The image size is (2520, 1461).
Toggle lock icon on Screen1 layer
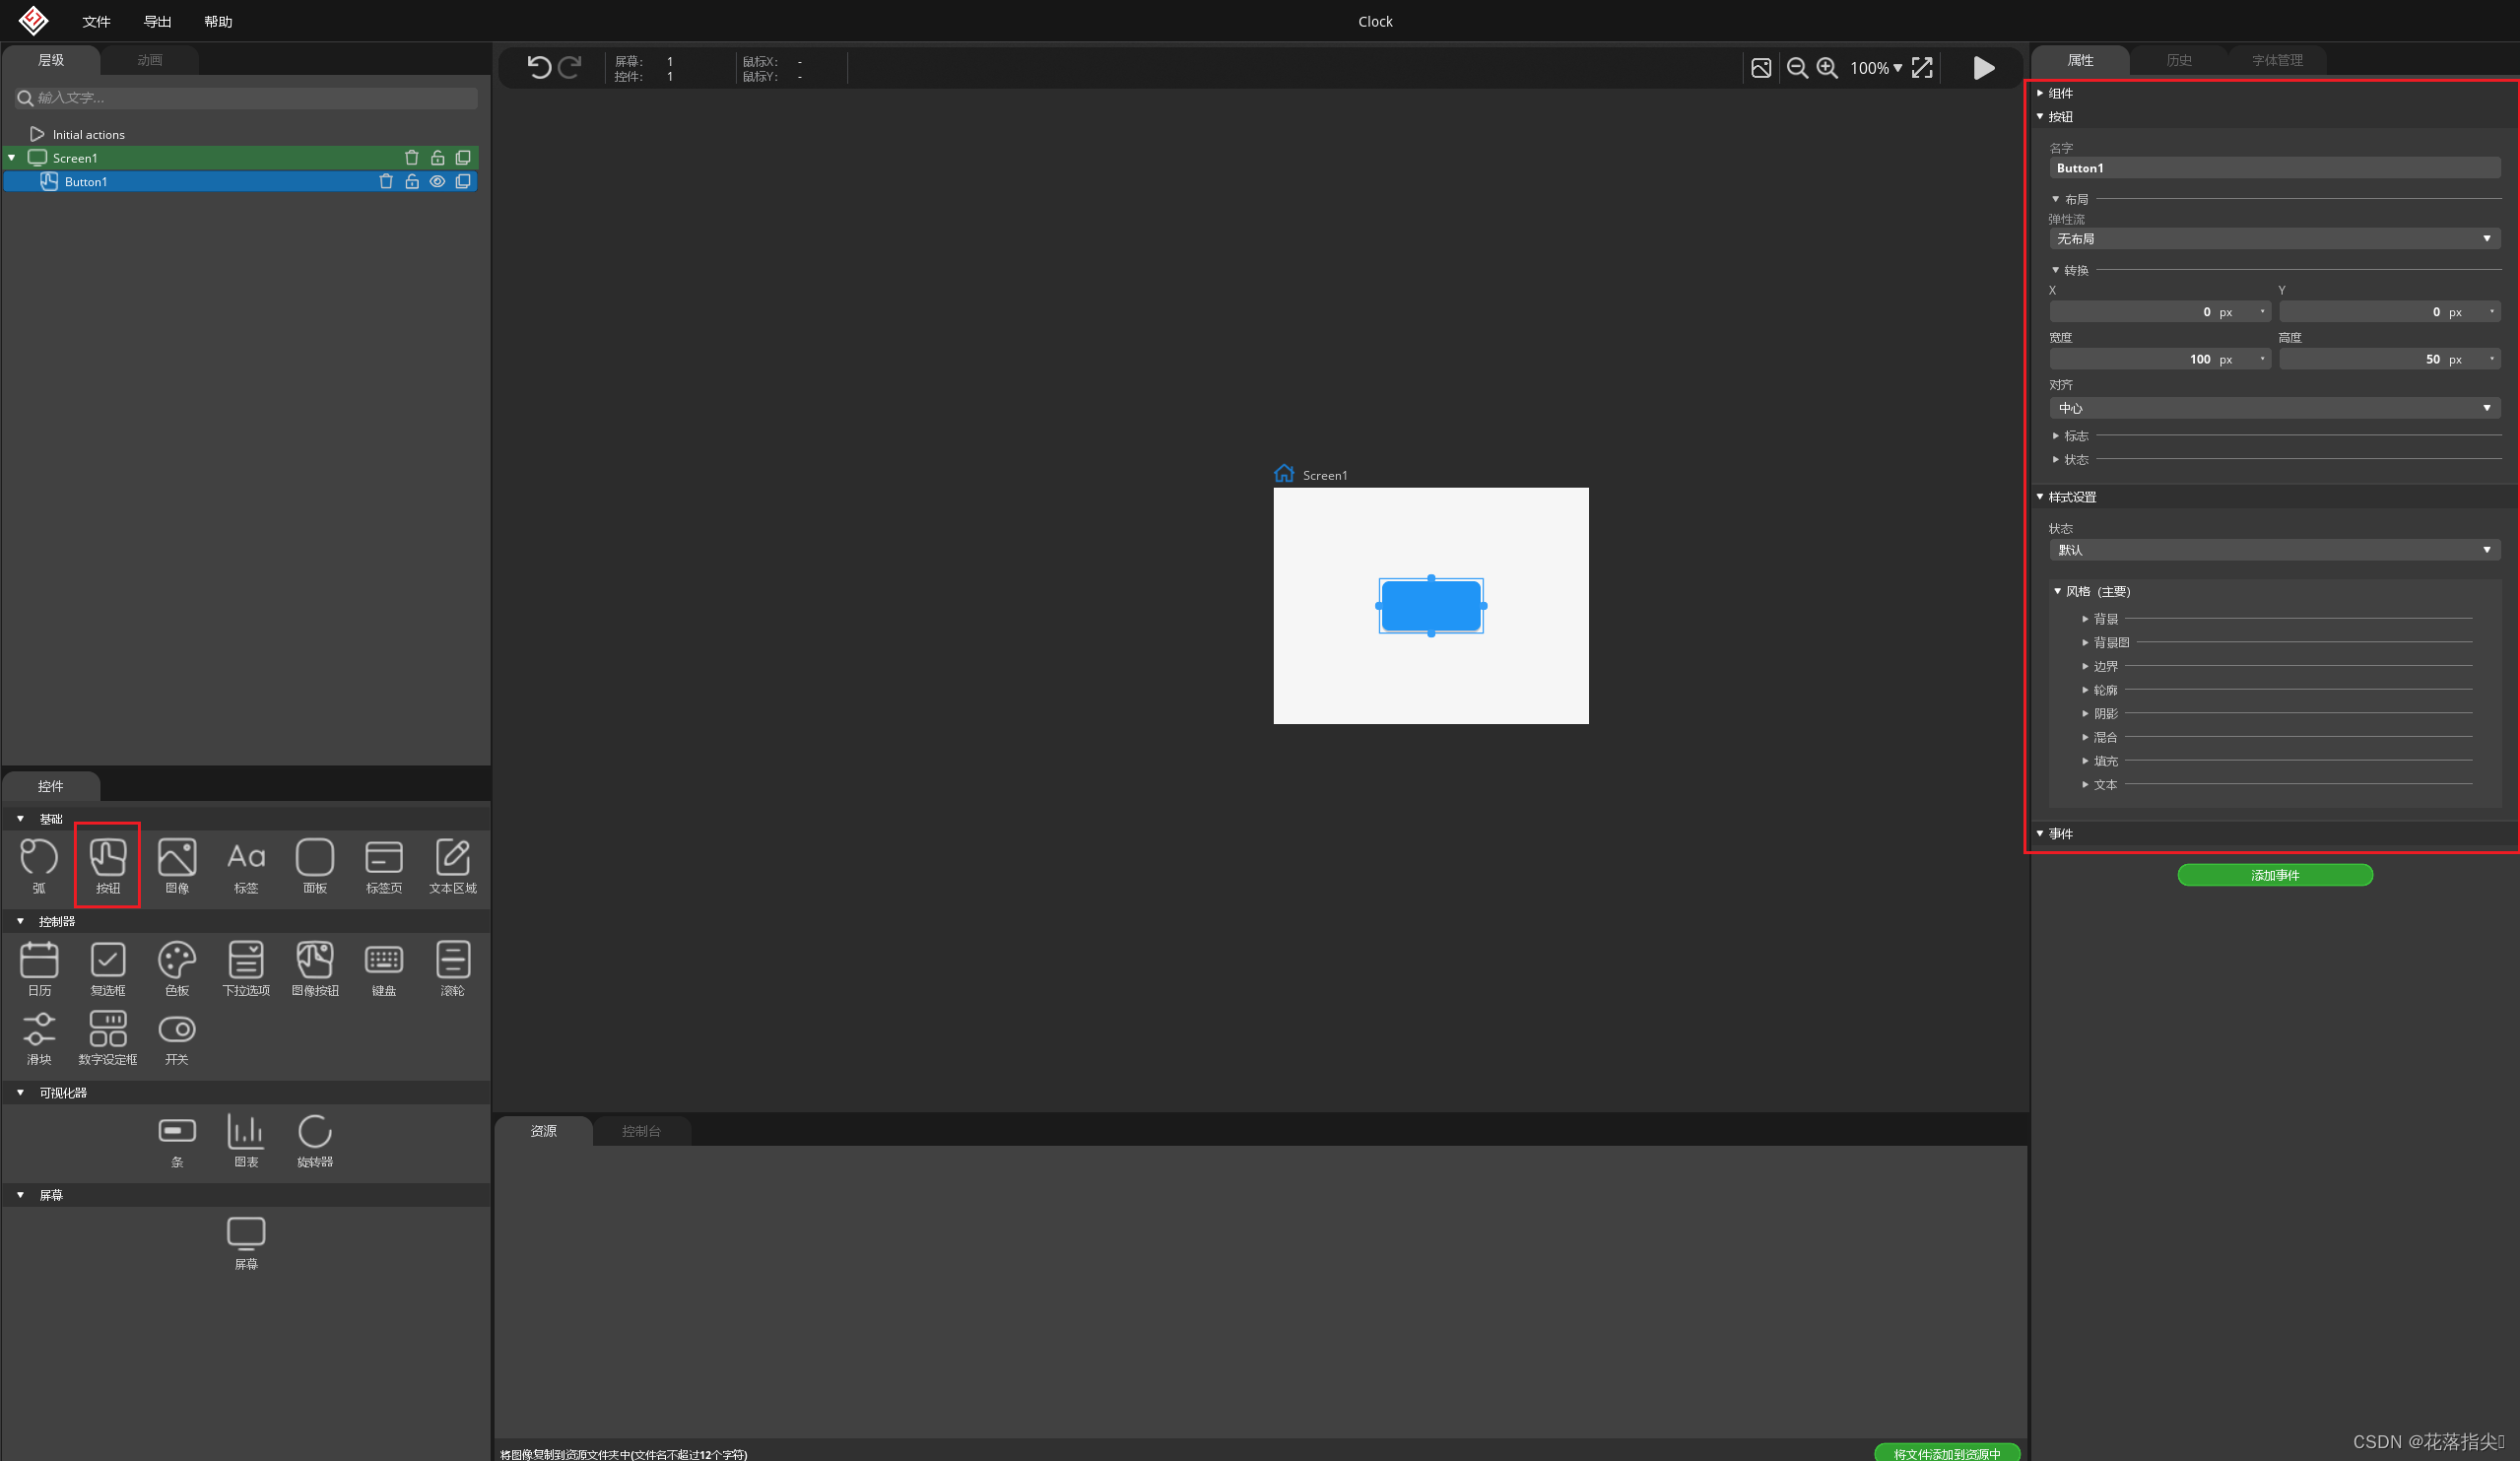tap(437, 158)
